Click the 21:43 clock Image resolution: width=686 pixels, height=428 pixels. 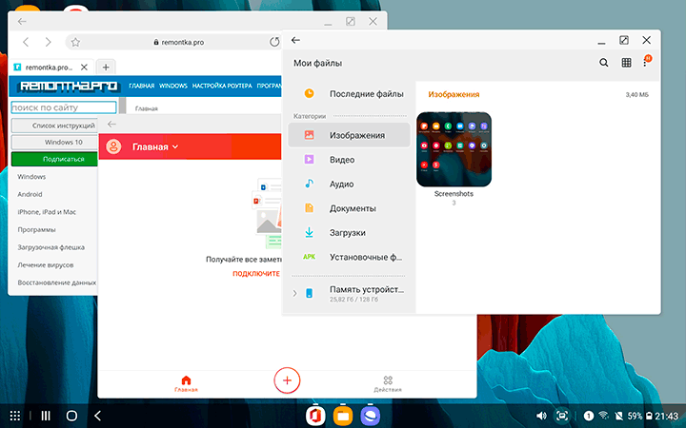pyautogui.click(x=667, y=416)
